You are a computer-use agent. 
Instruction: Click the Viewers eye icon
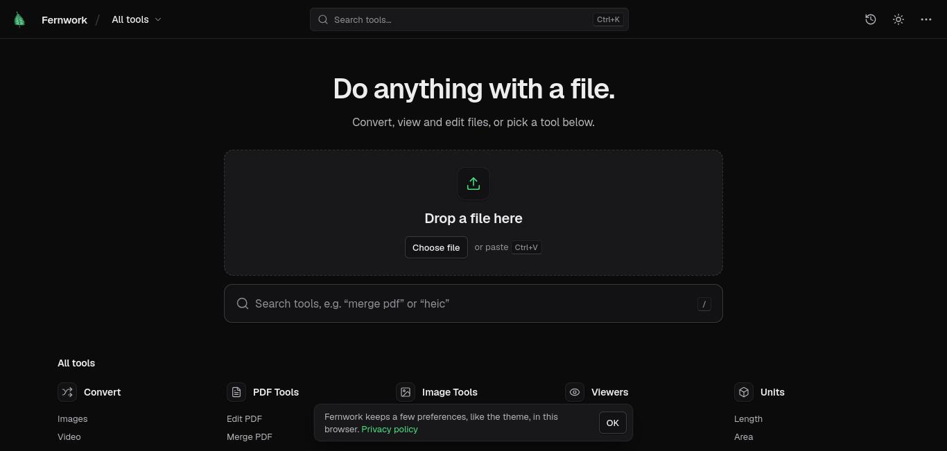tap(575, 392)
